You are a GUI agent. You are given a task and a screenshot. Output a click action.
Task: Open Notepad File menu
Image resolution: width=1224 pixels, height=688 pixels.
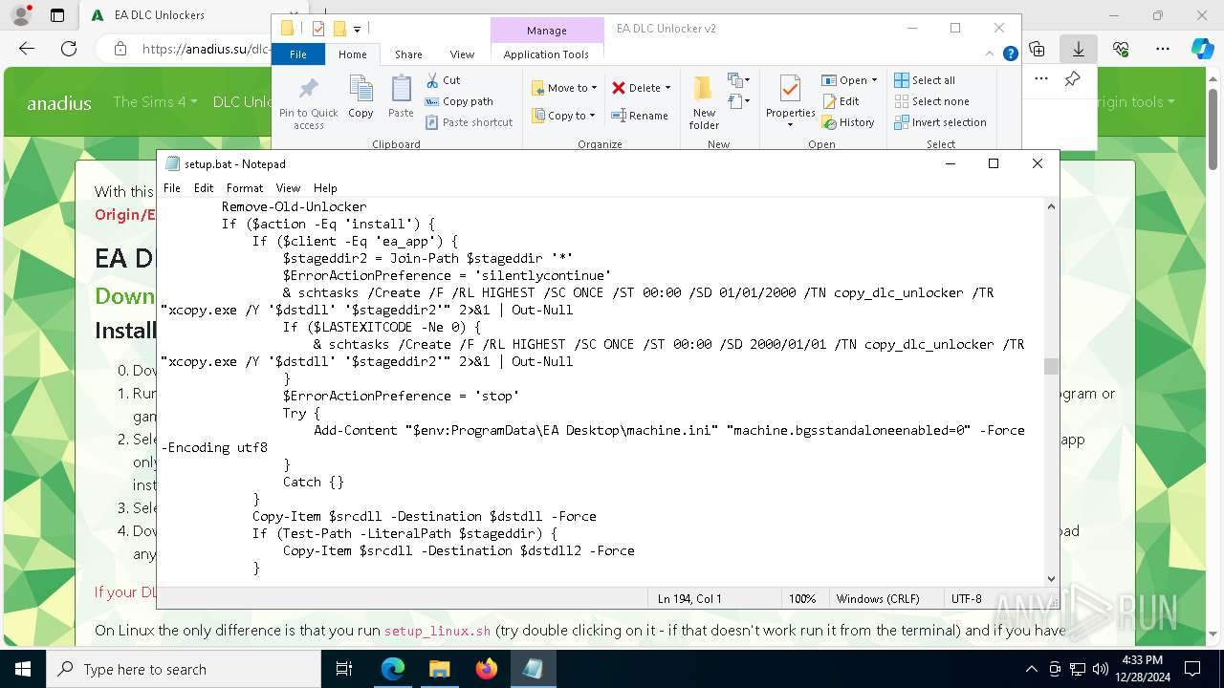[172, 188]
